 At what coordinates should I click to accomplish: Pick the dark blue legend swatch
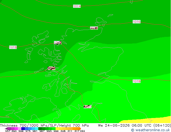coord(23,128)
